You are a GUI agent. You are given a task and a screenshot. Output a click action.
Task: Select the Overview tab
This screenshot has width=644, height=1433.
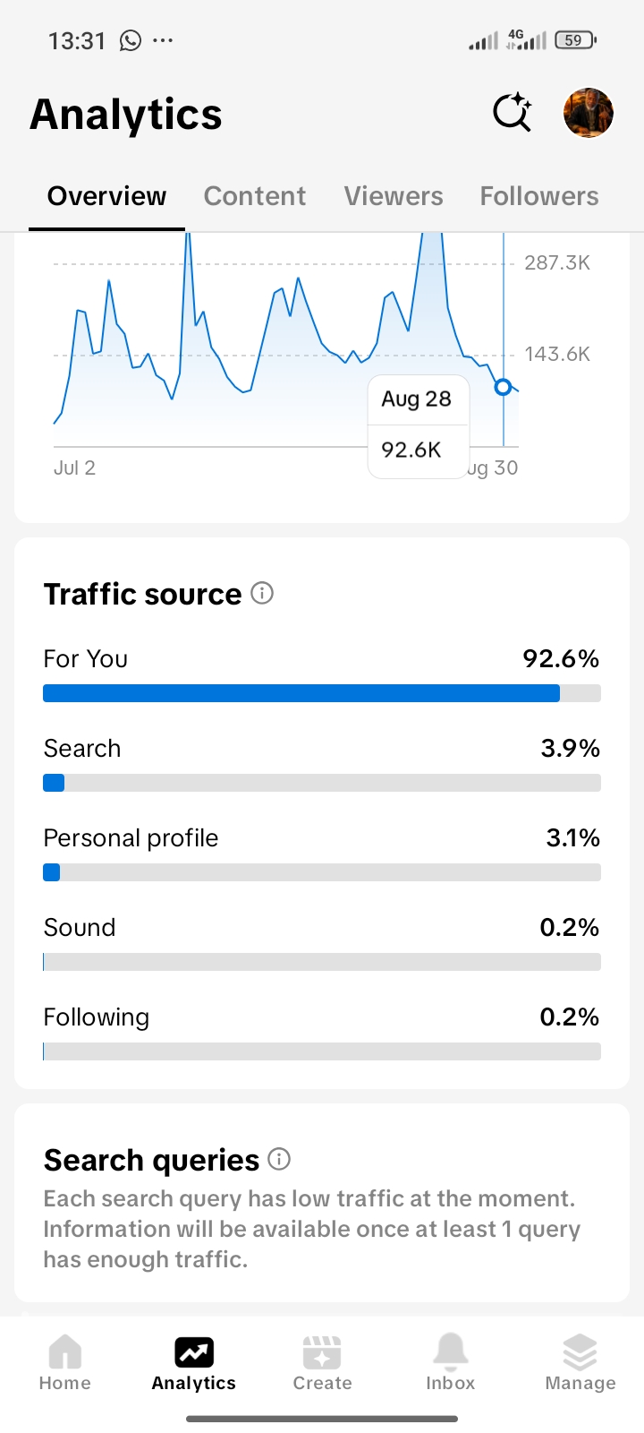click(x=106, y=196)
